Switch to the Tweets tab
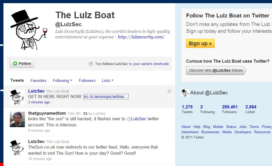The image size is (272, 166). click(x=17, y=80)
